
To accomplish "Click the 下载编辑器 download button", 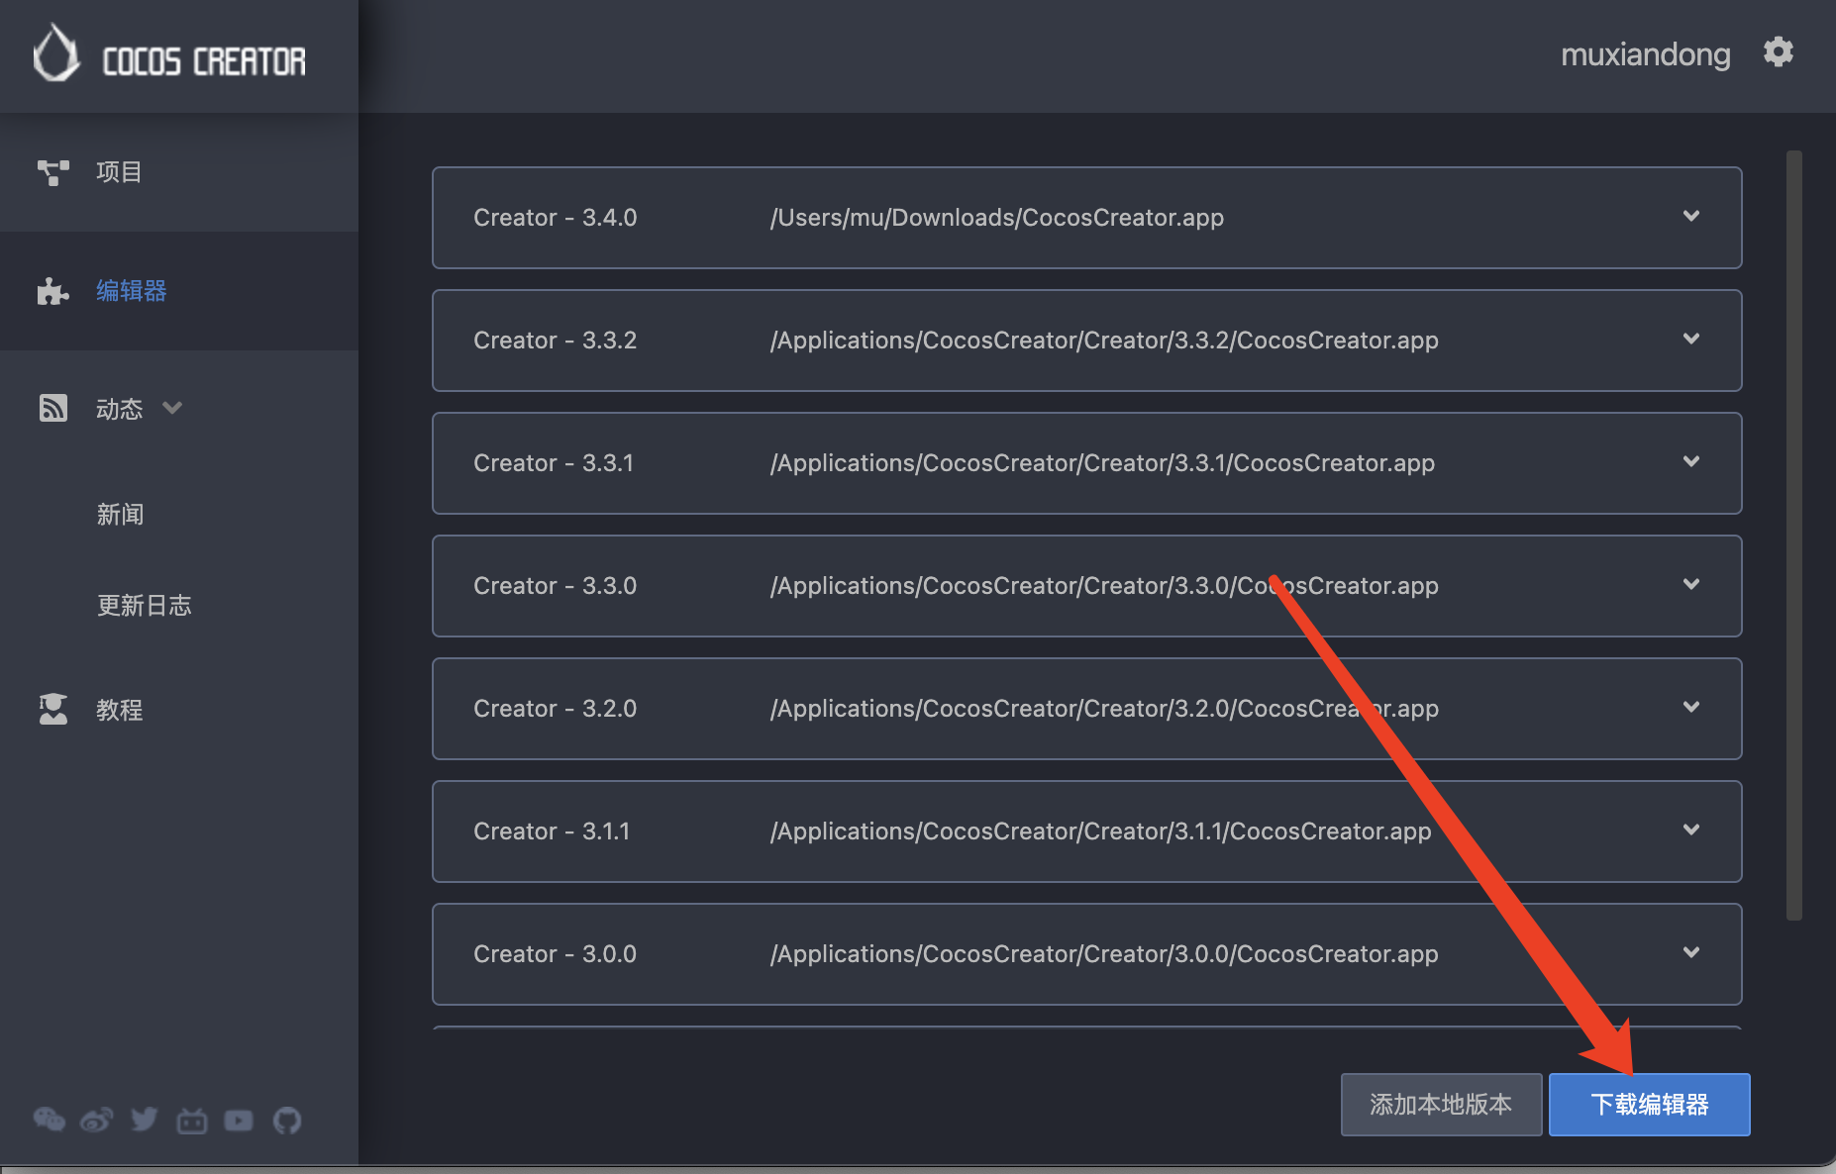I will click(1649, 1104).
